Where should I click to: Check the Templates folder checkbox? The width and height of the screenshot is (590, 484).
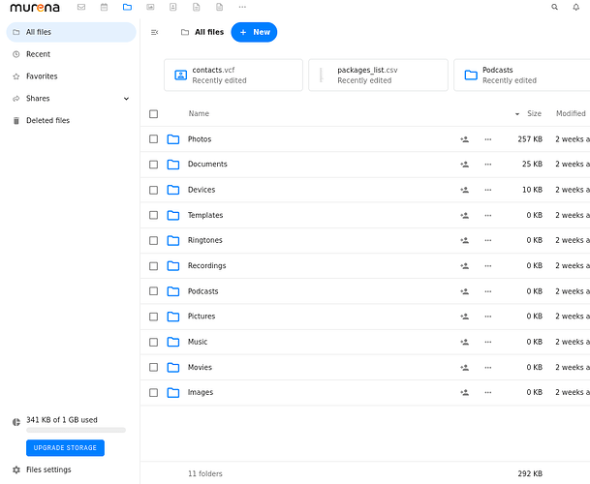153,215
